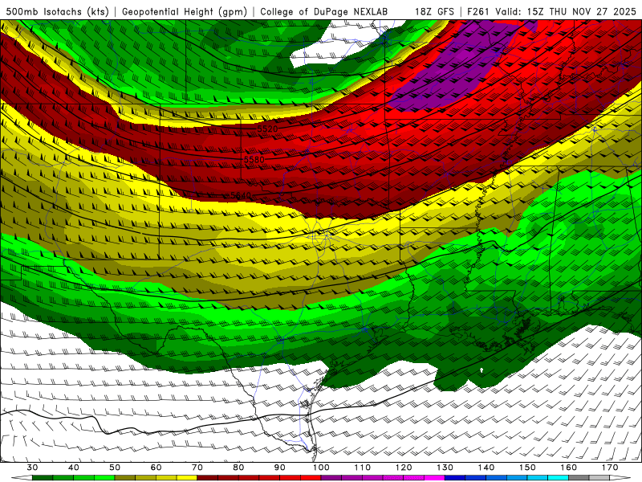Click the 70 value on the color scale
Screen dimensions: 642x482
[x=197, y=468]
